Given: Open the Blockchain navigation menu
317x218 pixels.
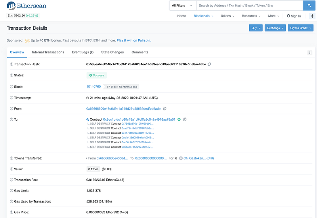Looking at the screenshot, I should 203,16.
